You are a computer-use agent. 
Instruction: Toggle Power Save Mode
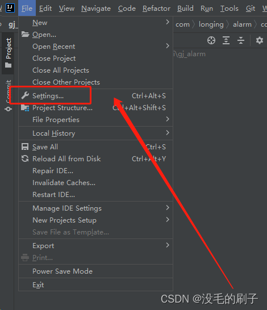click(x=96, y=271)
